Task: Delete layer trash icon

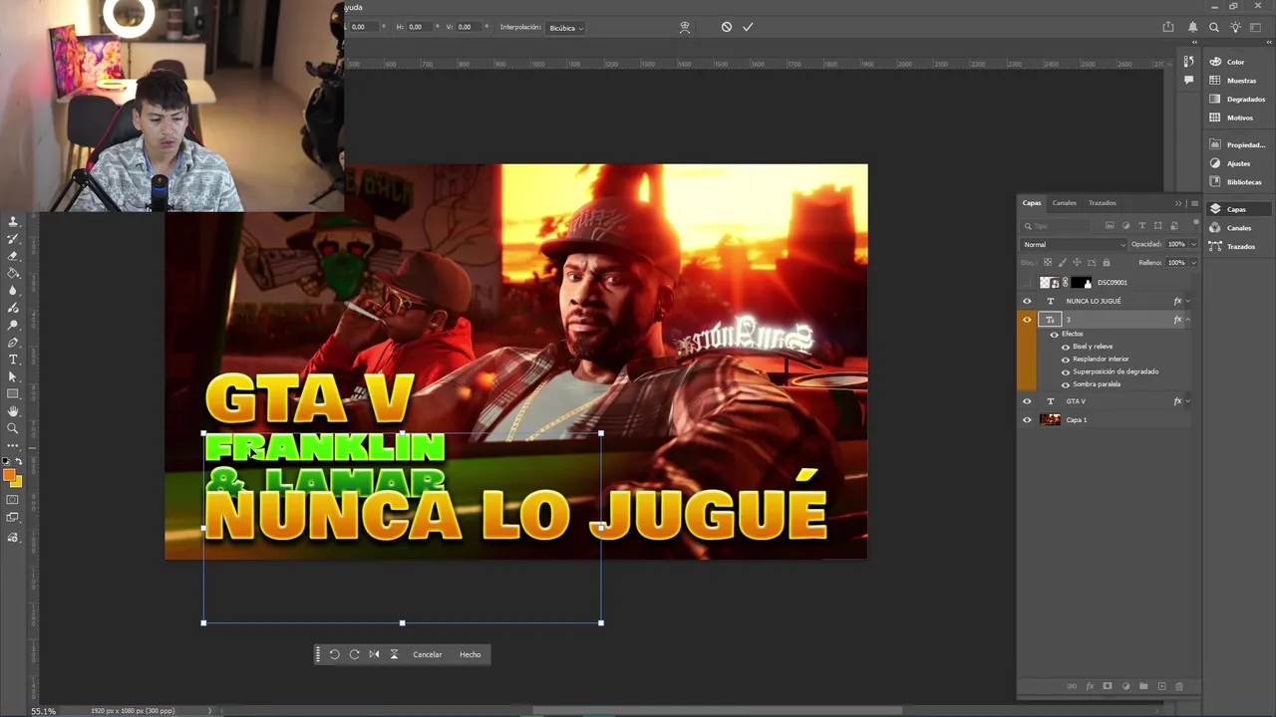Action: 1179,686
